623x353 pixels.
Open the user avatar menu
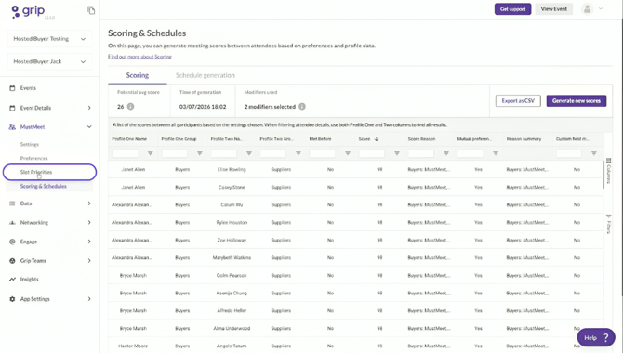click(x=587, y=8)
